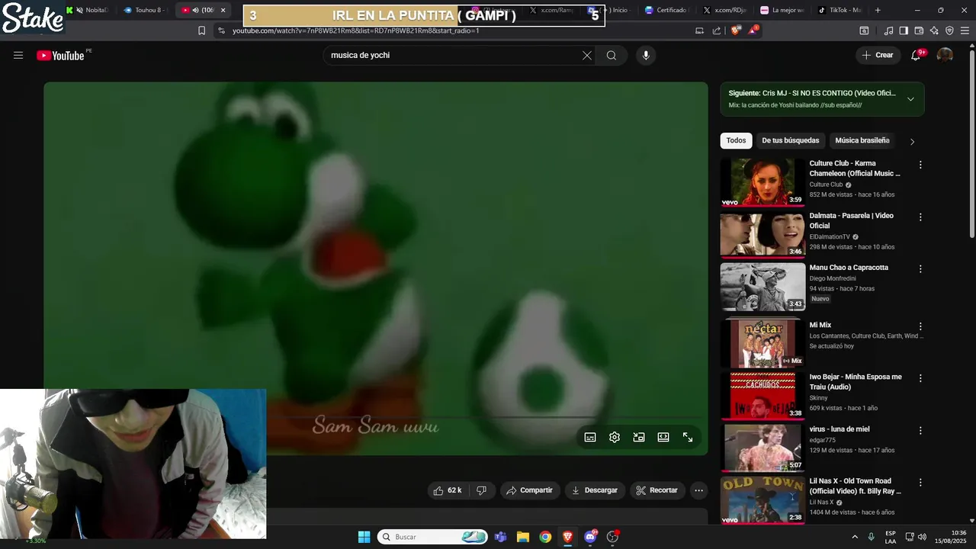
Task: Bookmark this page in address bar
Action: 201,30
